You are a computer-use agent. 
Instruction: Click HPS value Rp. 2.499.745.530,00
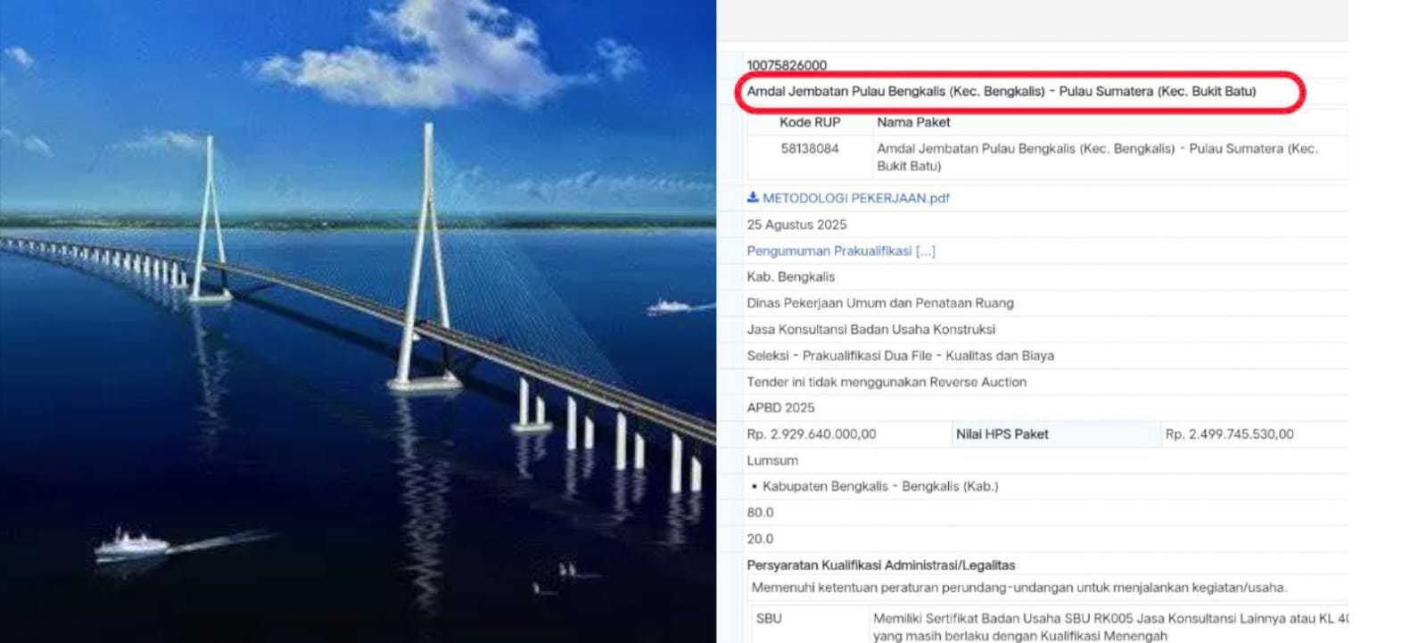1229,434
